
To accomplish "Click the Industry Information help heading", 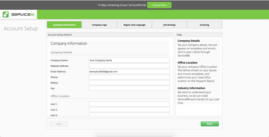I will click(x=191, y=88).
